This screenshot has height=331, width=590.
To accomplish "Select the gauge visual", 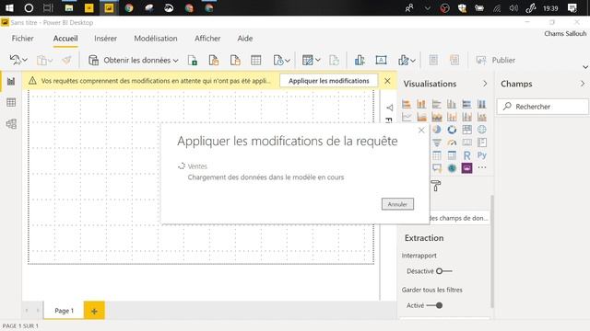I will click(x=452, y=143).
